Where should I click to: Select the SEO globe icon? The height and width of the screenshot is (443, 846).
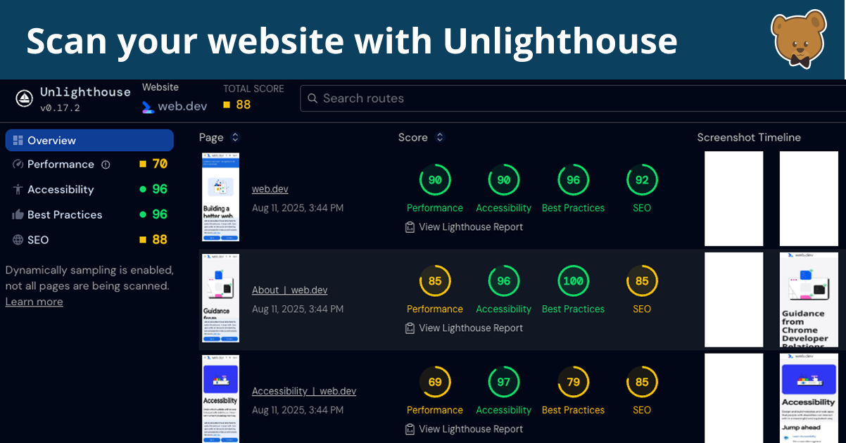(x=16, y=240)
